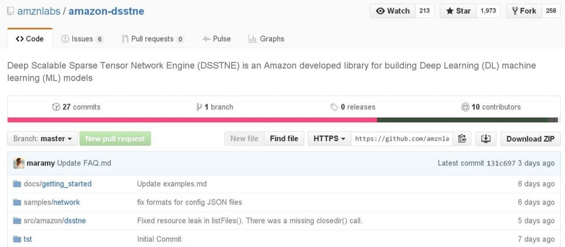Screen dimensions: 565x247
Task: Click '5 days ago' in dsstne row
Action: (x=536, y=221)
